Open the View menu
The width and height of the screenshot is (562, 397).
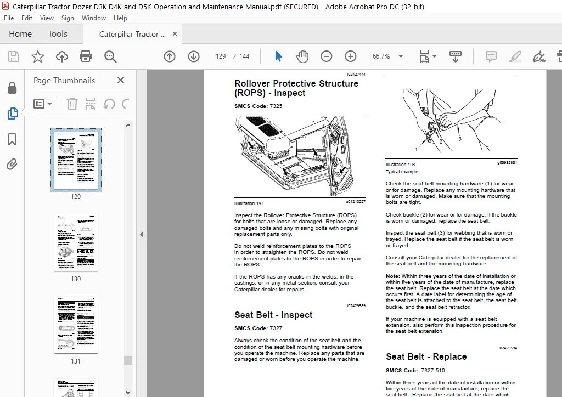47,18
